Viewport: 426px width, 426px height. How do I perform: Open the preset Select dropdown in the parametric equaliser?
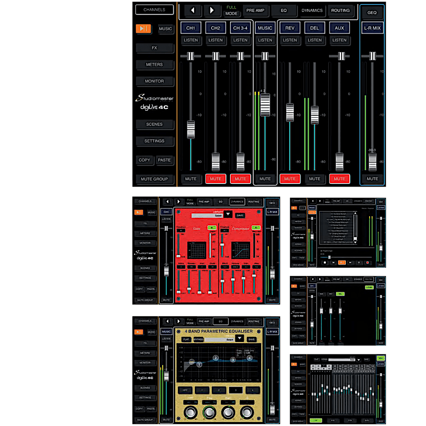pos(240,338)
